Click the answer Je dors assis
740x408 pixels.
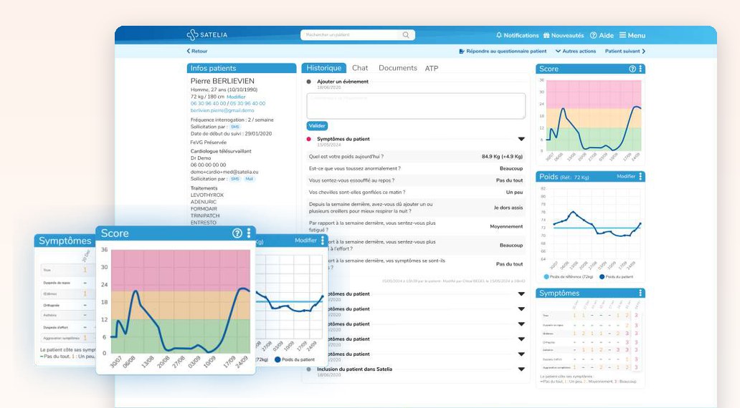tap(508, 208)
